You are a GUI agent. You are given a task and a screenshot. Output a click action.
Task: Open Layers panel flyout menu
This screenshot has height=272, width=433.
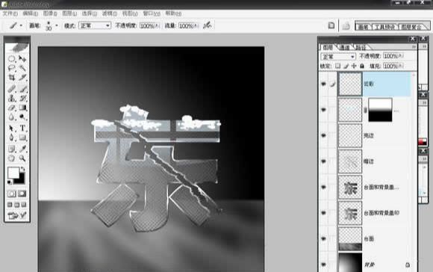(414, 47)
